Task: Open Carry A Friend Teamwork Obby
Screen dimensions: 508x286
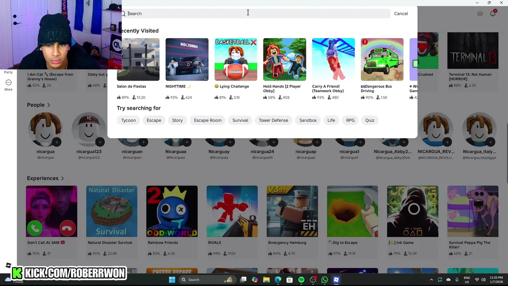Action: pos(333,59)
